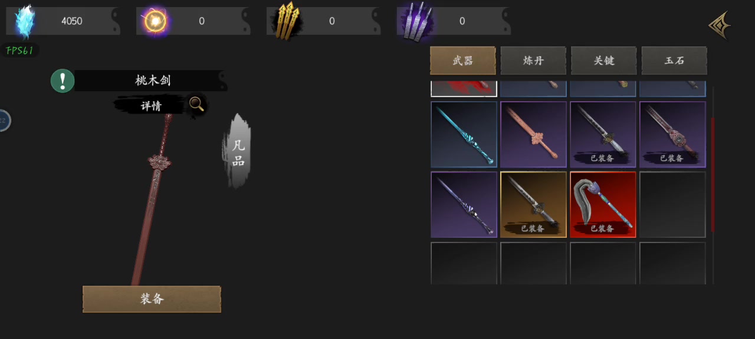755x339 pixels.
Task: Click the purple talismans currency icon
Action: coord(418,22)
